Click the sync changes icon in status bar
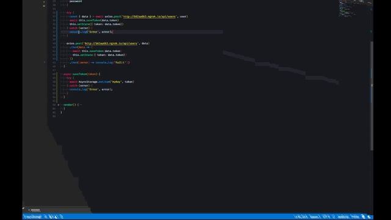The height and width of the screenshot is (220, 391). pyautogui.click(x=46, y=217)
